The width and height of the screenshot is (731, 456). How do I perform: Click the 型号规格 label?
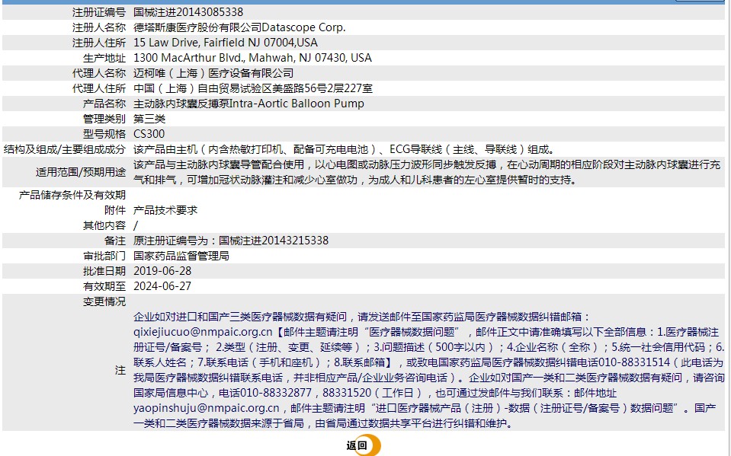click(104, 134)
